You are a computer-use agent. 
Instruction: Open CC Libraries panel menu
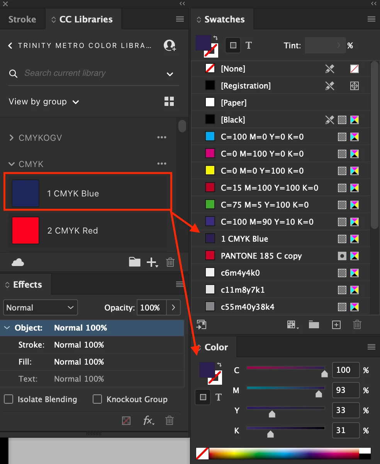tap(180, 19)
